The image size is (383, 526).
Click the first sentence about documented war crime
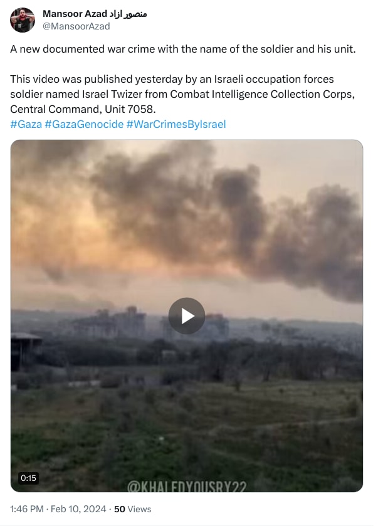pyautogui.click(x=183, y=49)
